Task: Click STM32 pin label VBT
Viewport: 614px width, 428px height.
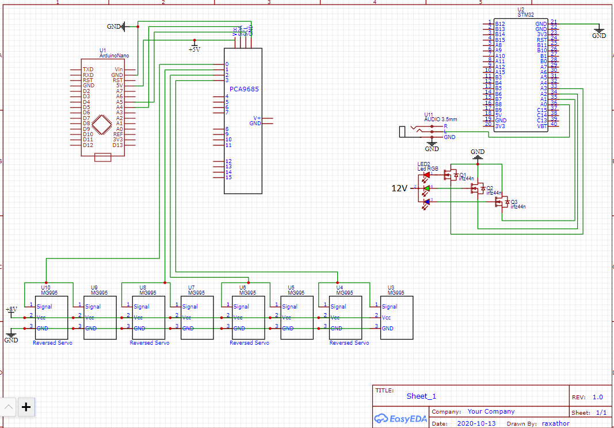Action: click(542, 126)
